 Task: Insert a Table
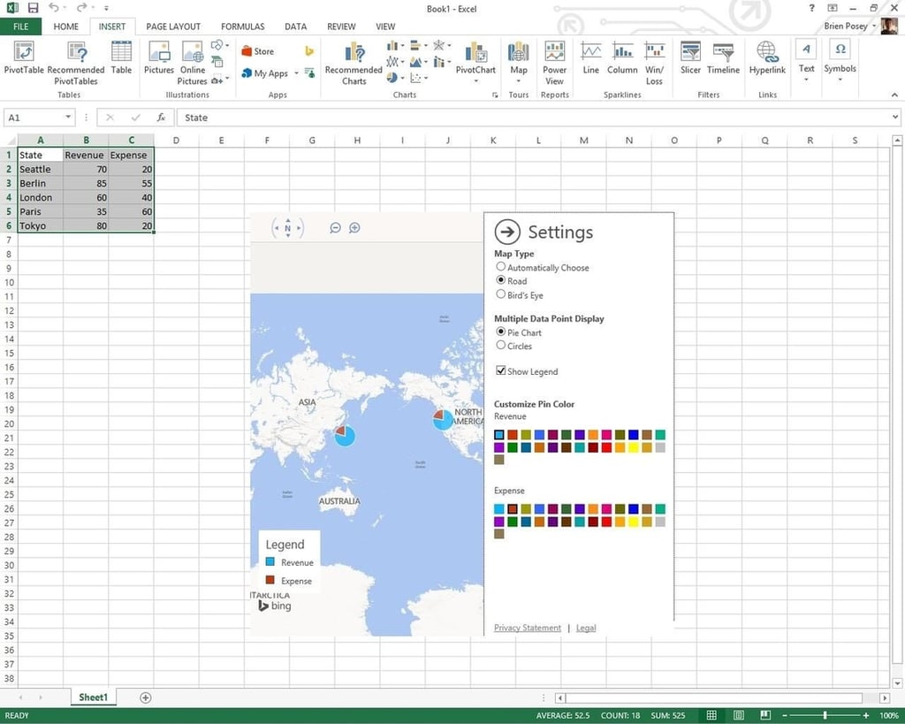(121, 57)
